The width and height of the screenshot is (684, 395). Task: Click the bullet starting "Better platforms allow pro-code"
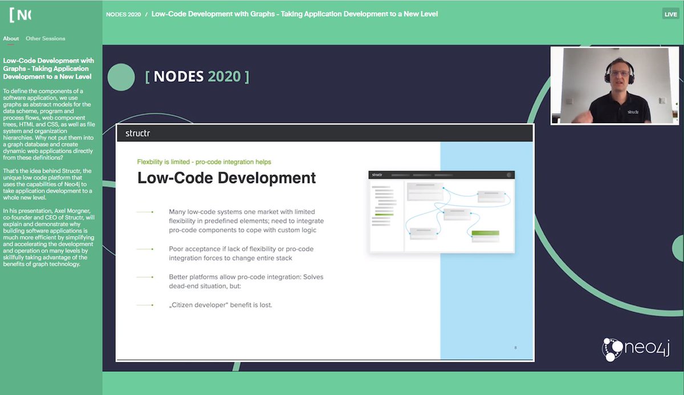[x=246, y=282]
